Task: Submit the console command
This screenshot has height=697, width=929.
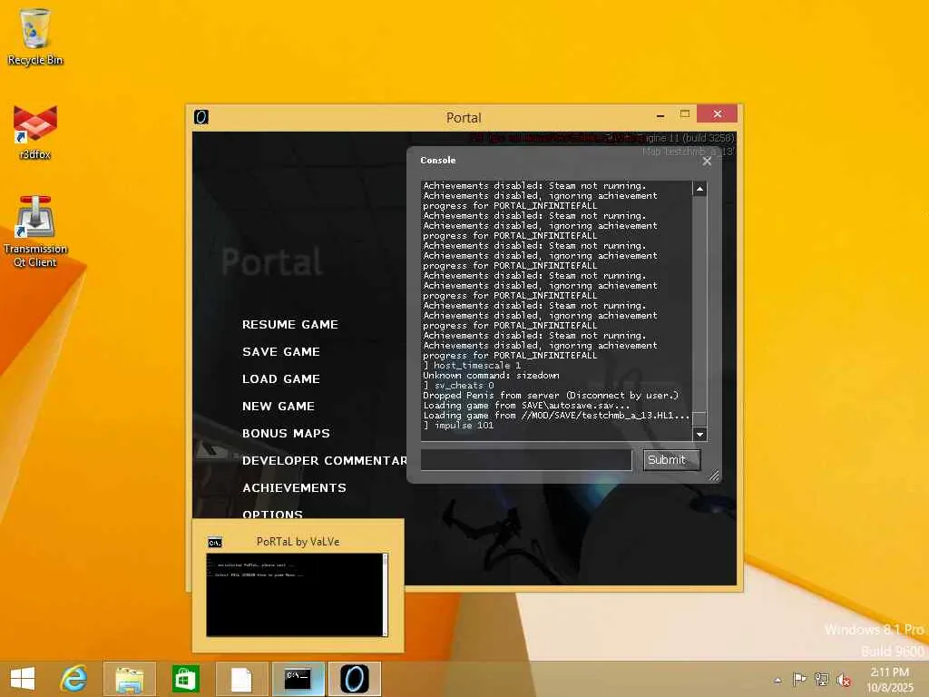Action: 672,460
